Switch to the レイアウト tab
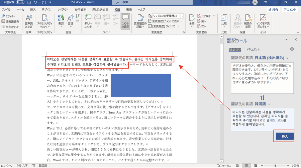Screen dimensions: 301x168 pos(63,10)
